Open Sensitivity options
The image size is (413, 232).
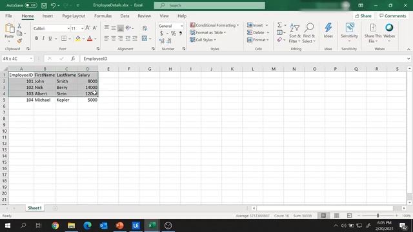[349, 33]
